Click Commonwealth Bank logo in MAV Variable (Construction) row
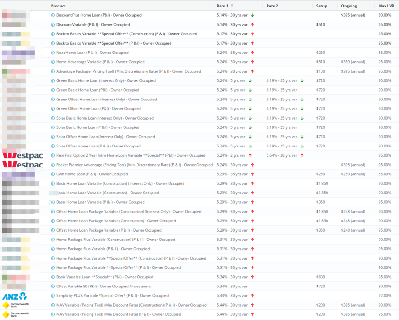Viewport: 399px width, 320px height. click(15, 305)
